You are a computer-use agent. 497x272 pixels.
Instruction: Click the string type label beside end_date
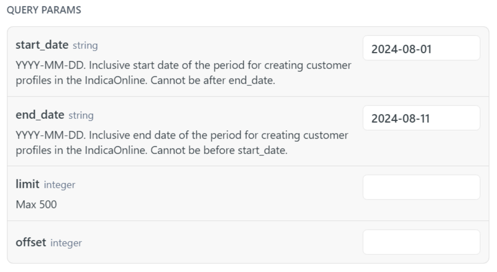[x=81, y=116]
